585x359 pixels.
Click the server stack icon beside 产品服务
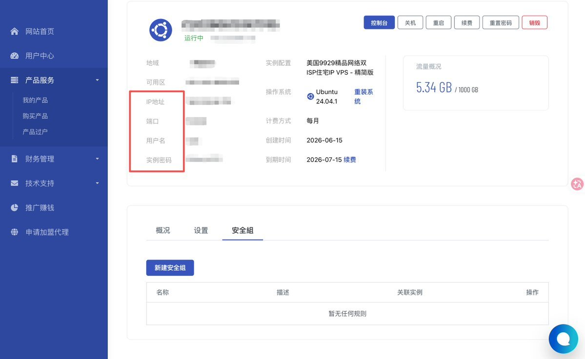(x=14, y=80)
